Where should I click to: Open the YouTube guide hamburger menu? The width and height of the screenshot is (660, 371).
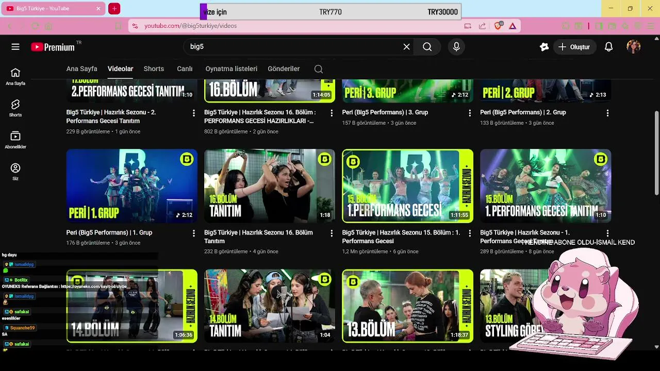point(15,47)
